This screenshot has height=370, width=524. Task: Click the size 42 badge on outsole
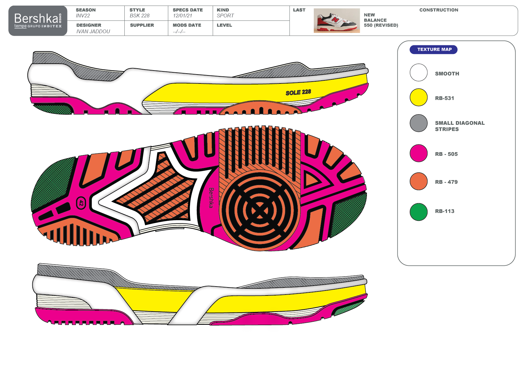click(x=81, y=203)
